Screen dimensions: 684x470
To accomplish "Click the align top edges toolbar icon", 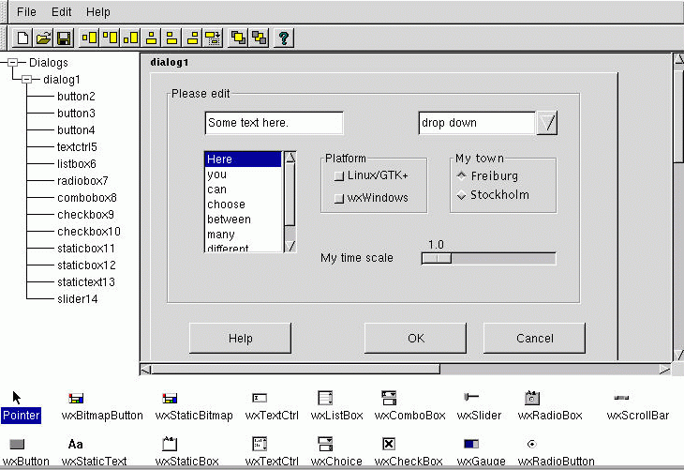I will pyautogui.click(x=110, y=38).
